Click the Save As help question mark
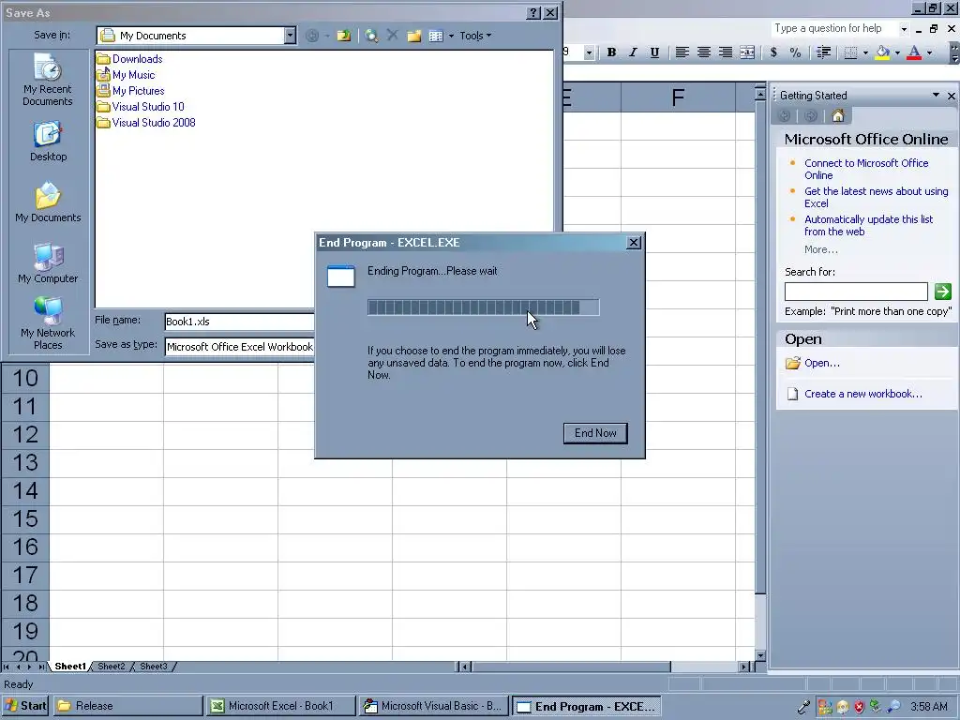Screen dimensions: 960x720 (x=533, y=13)
